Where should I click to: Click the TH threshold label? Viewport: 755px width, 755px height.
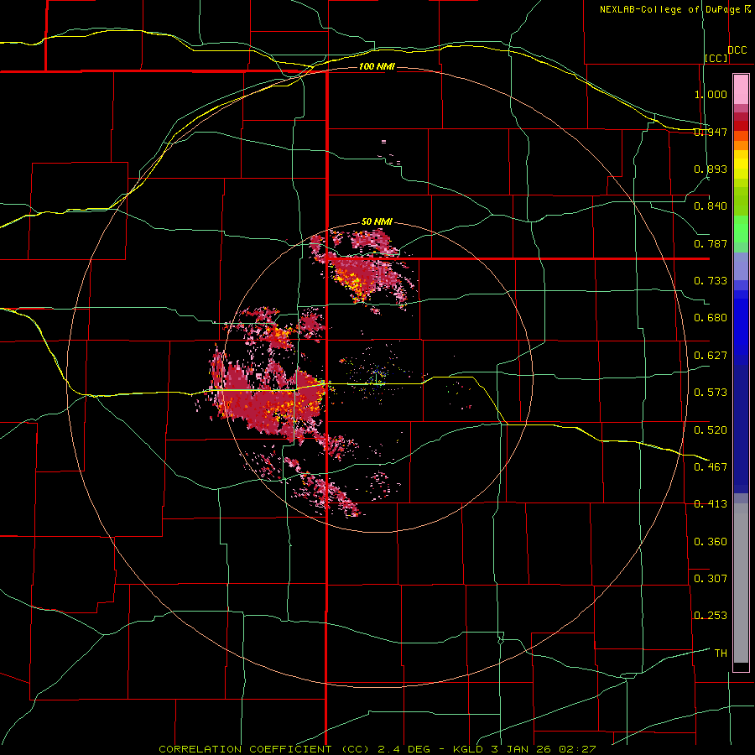(721, 653)
